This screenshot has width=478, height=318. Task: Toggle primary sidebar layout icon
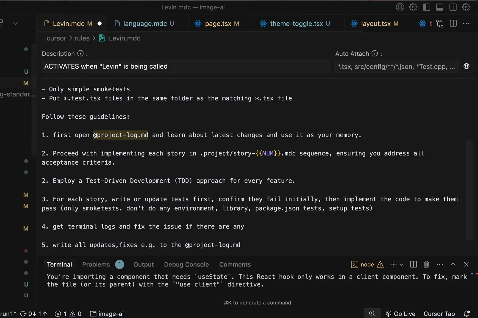[426, 7]
